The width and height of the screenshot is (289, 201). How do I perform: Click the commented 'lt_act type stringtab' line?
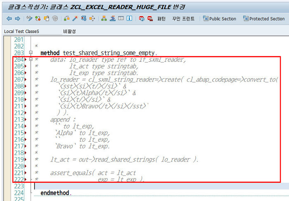pos(104,66)
